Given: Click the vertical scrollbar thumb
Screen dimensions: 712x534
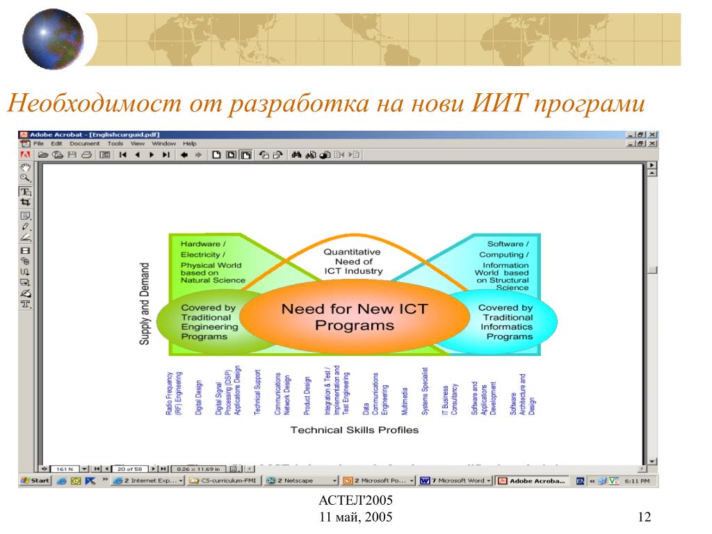Looking at the screenshot, I should point(652,270).
